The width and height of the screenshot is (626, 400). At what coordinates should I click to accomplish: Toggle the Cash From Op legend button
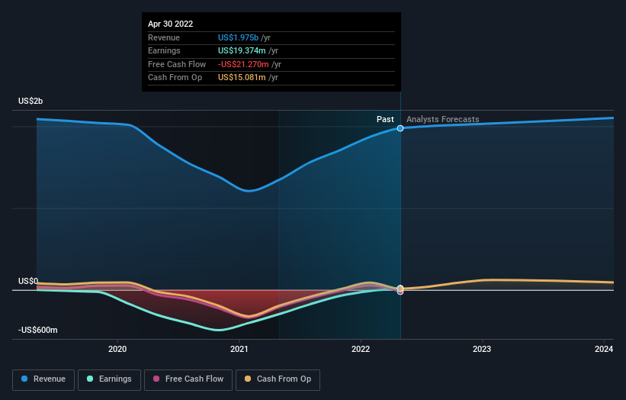[278, 379]
